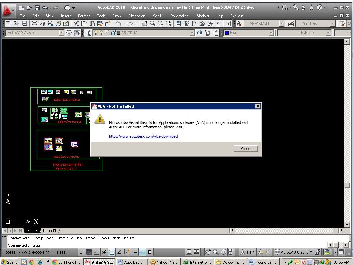The height and width of the screenshot is (265, 353).
Task: Expand the Minh Hieu dimension style dropdown
Action: 333,23
